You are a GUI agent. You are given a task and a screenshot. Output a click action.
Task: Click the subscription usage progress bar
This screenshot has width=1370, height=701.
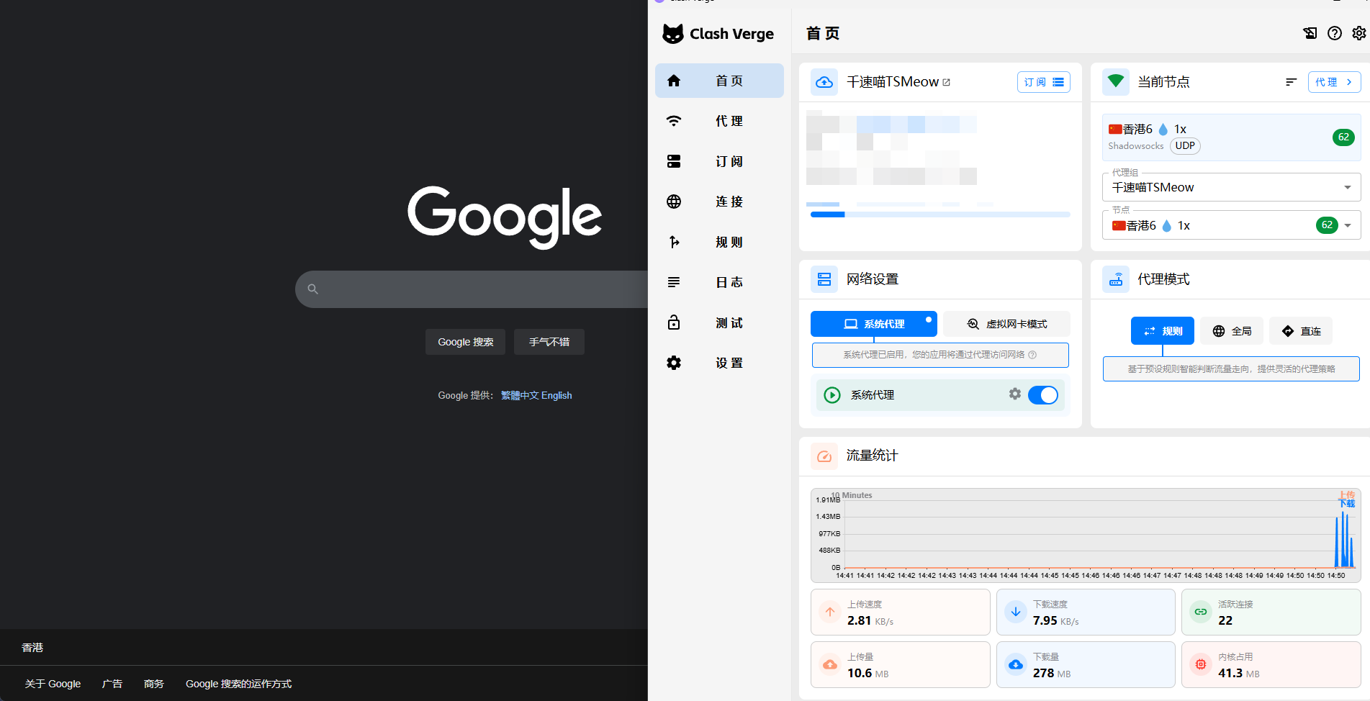tap(940, 214)
